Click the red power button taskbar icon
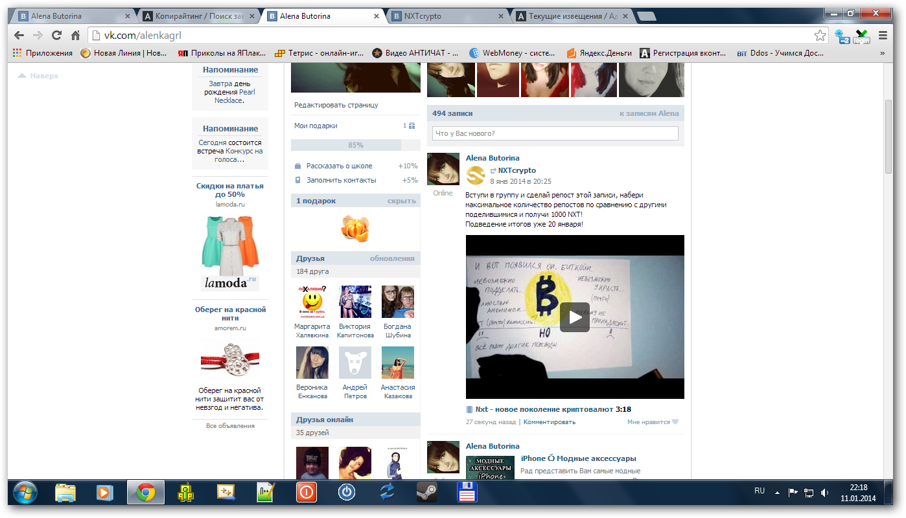This screenshot has height=518, width=906. pyautogui.click(x=307, y=493)
